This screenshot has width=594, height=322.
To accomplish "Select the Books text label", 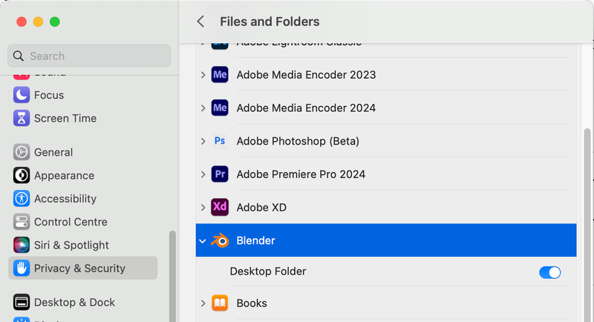I will point(252,303).
